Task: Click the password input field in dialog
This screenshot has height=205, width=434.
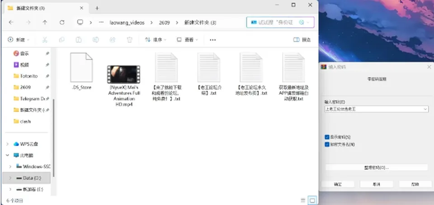Action: [x=374, y=109]
